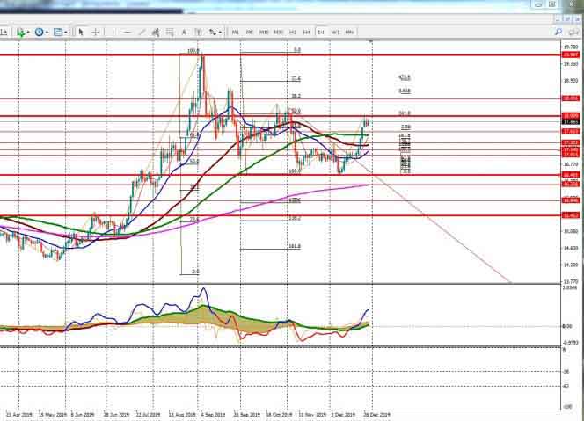Click the blue clock periodicity icon
The width and height of the screenshot is (584, 421).
pos(39,33)
